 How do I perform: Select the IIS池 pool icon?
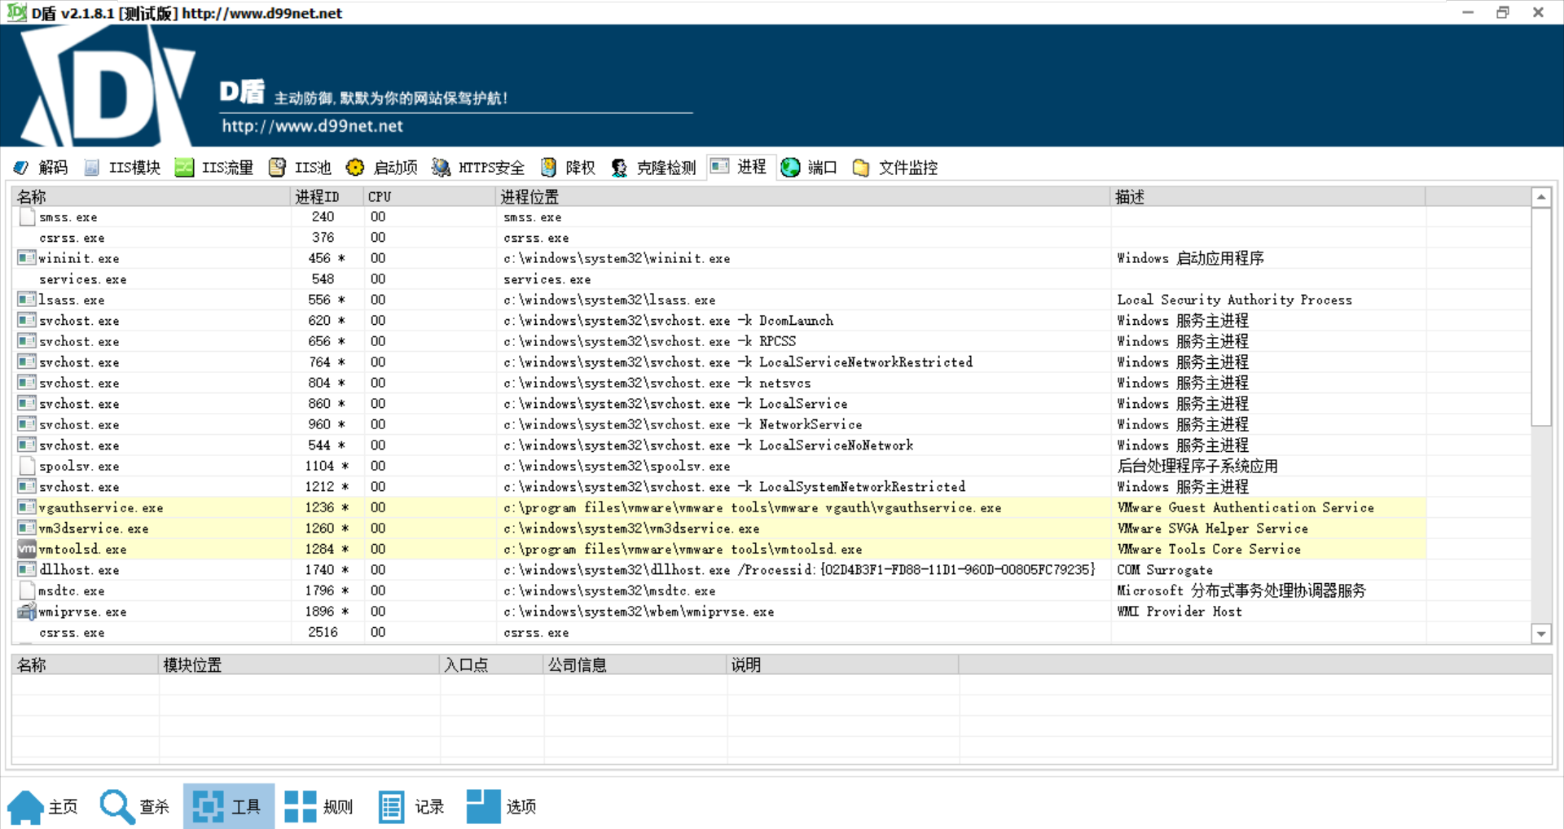(x=278, y=168)
